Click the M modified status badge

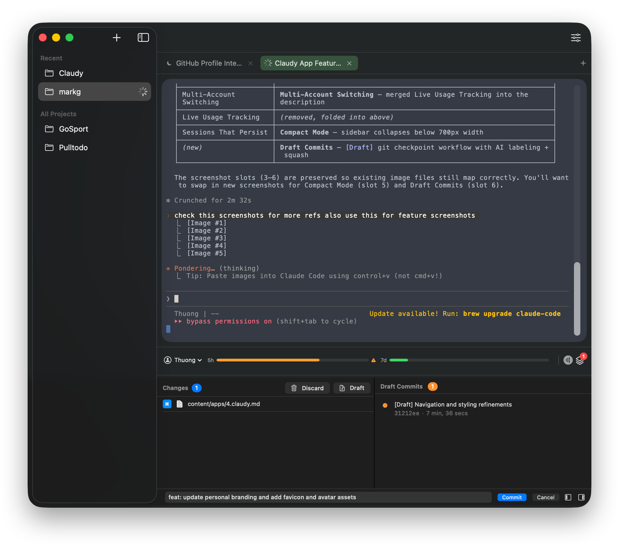167,404
